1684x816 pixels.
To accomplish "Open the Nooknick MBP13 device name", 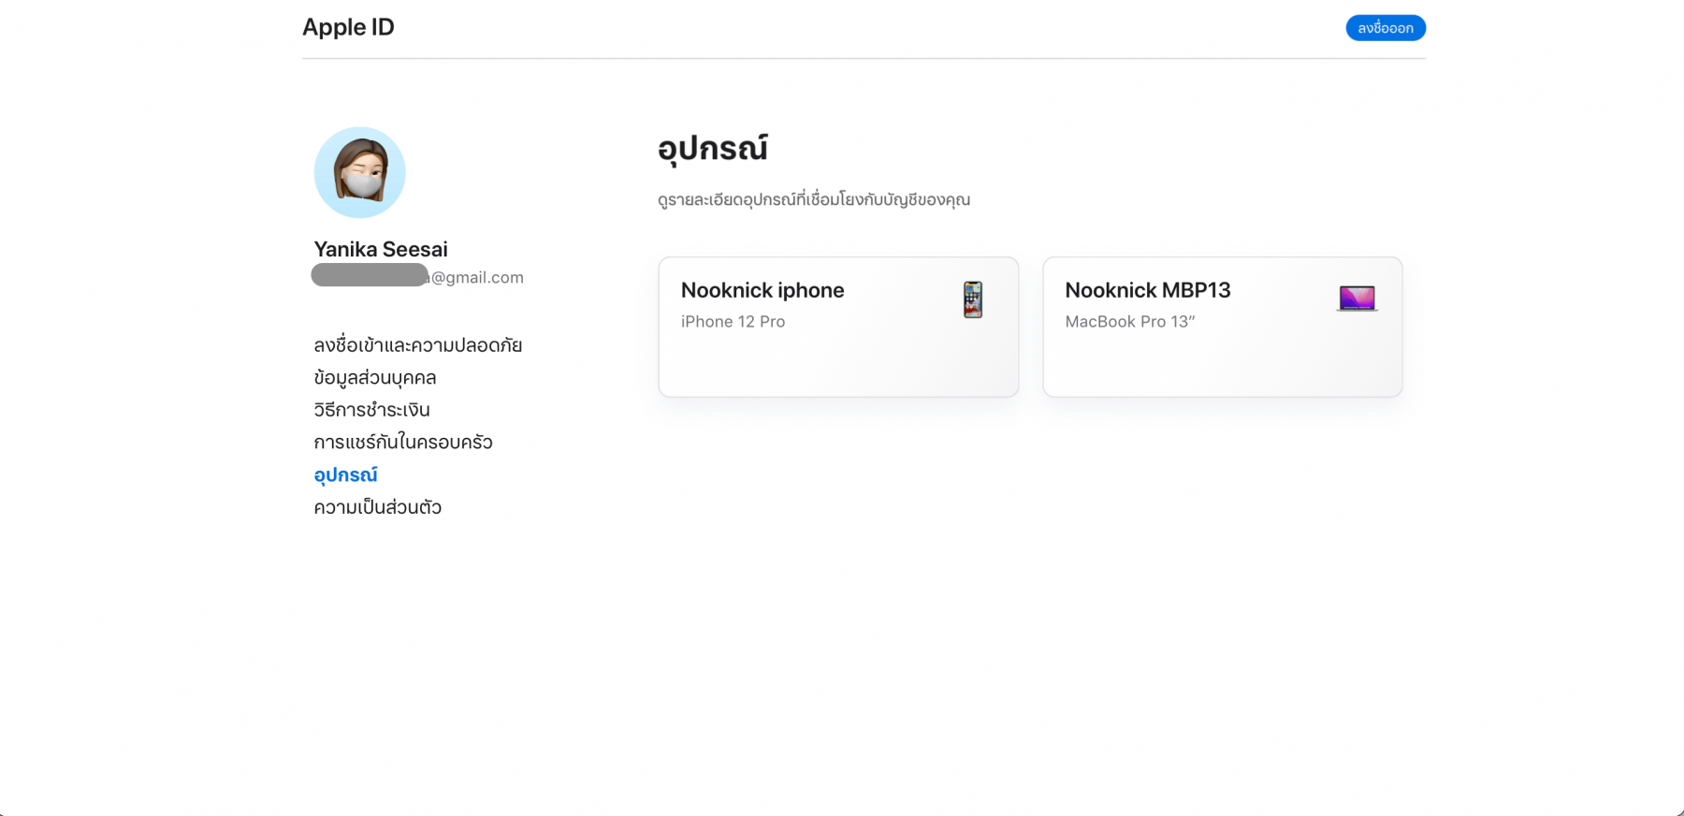I will pyautogui.click(x=1147, y=290).
